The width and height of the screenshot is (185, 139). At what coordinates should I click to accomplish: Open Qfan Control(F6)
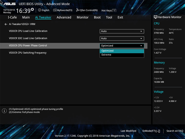tap(87, 10)
